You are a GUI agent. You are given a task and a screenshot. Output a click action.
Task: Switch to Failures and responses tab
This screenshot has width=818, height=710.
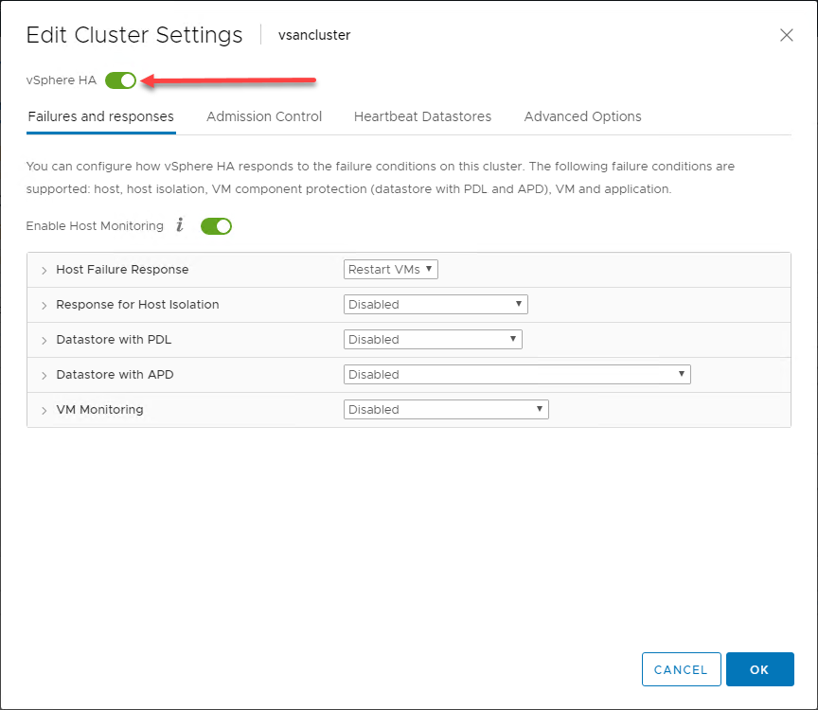tap(100, 116)
